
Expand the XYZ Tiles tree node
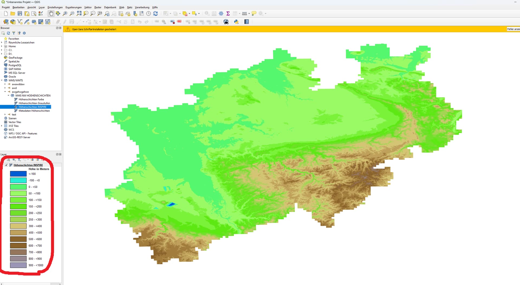pos(2,126)
